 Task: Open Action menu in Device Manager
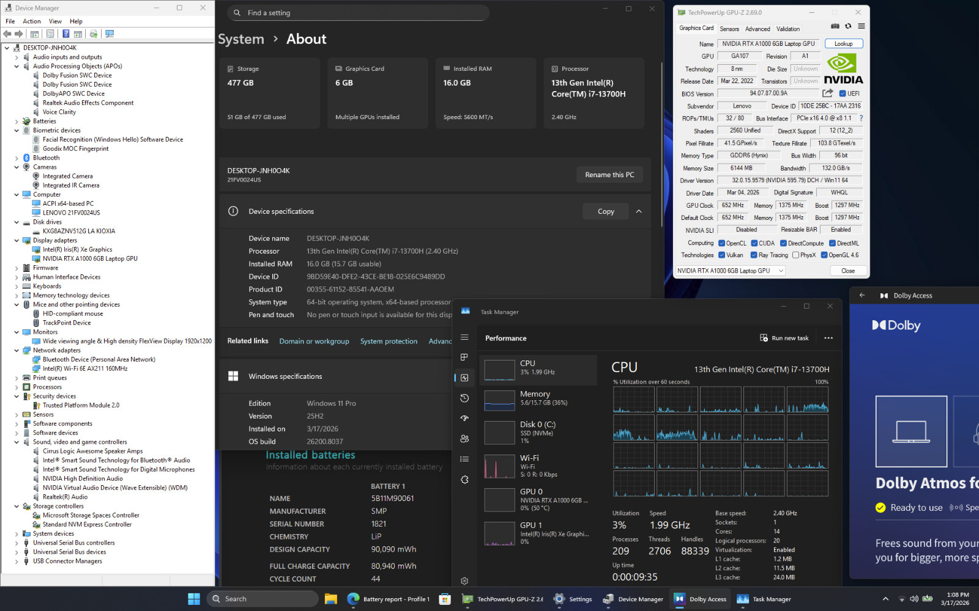pyautogui.click(x=32, y=21)
